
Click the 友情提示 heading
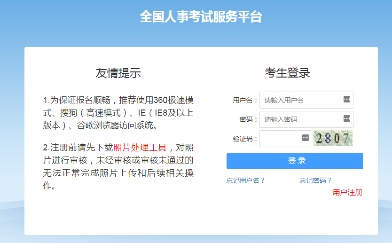click(118, 73)
